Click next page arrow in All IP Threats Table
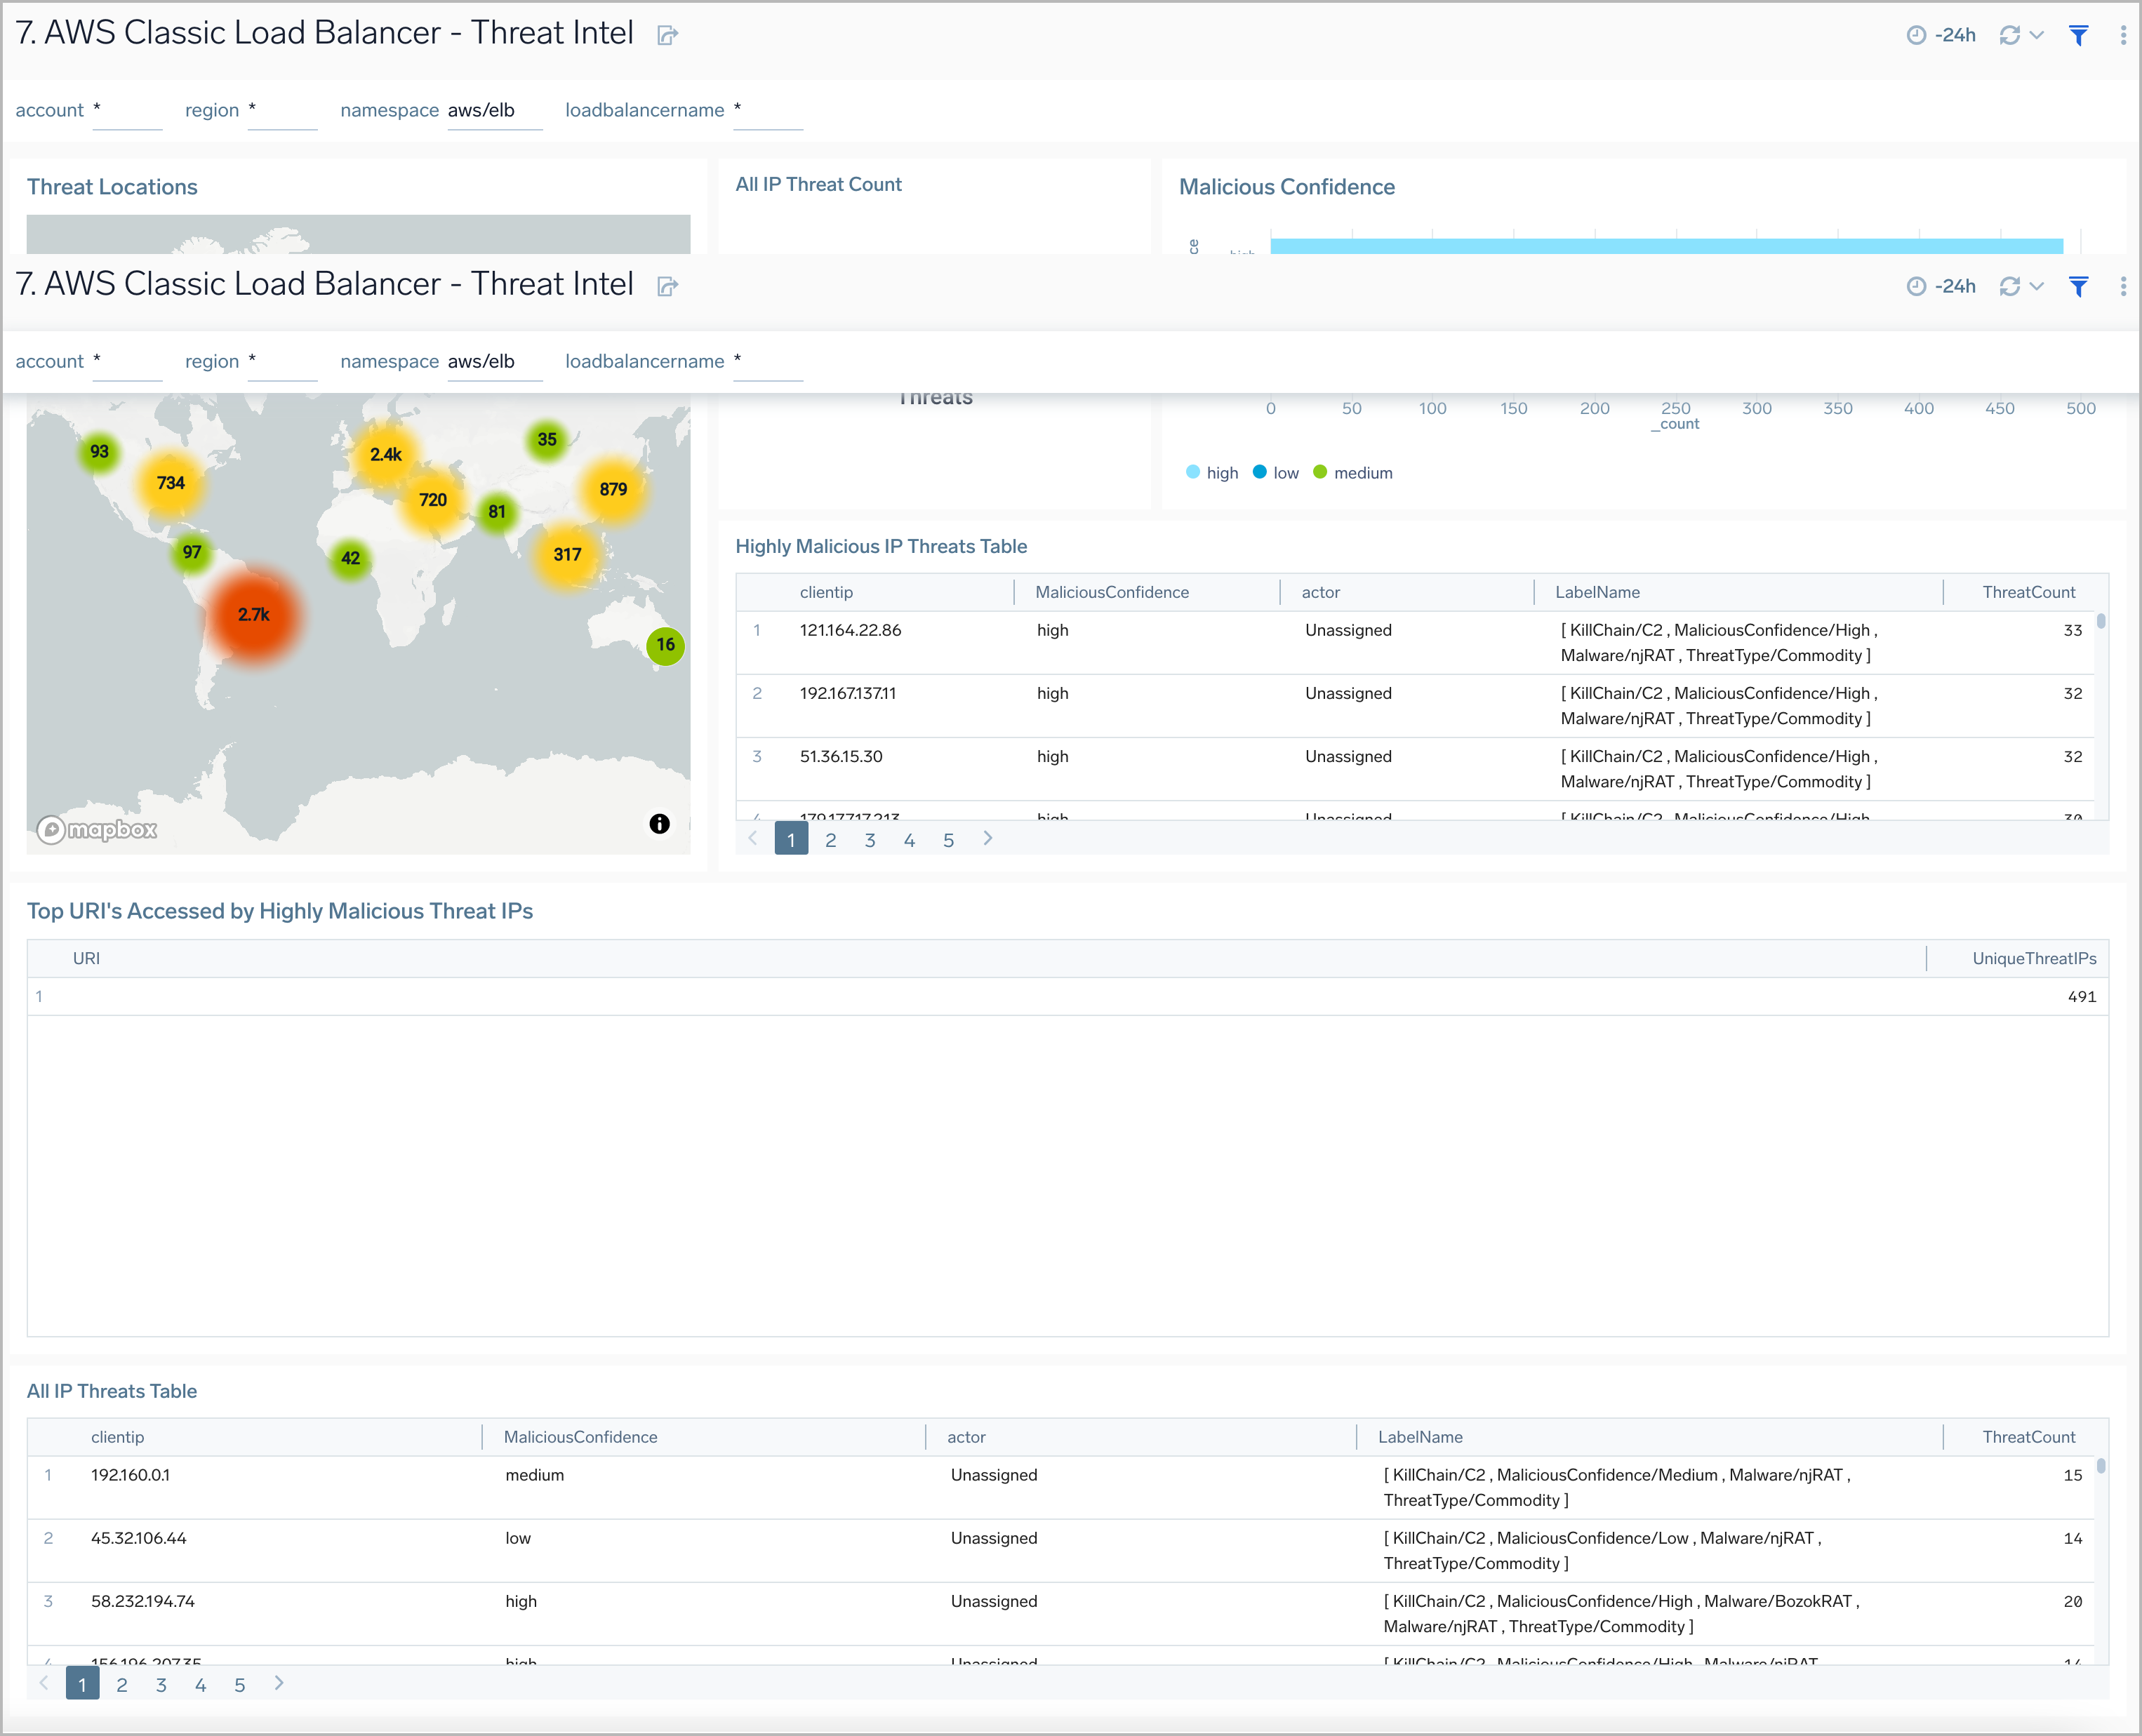 tap(279, 1684)
